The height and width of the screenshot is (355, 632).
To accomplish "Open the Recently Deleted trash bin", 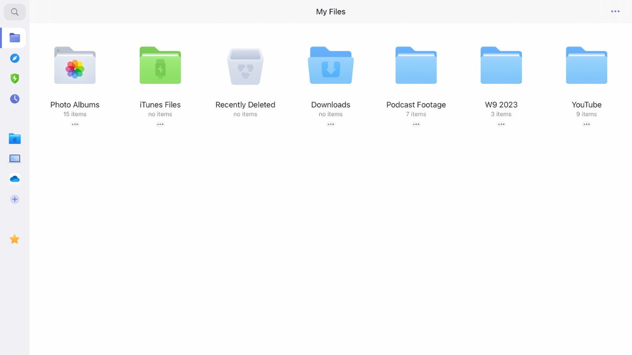I will [x=245, y=66].
